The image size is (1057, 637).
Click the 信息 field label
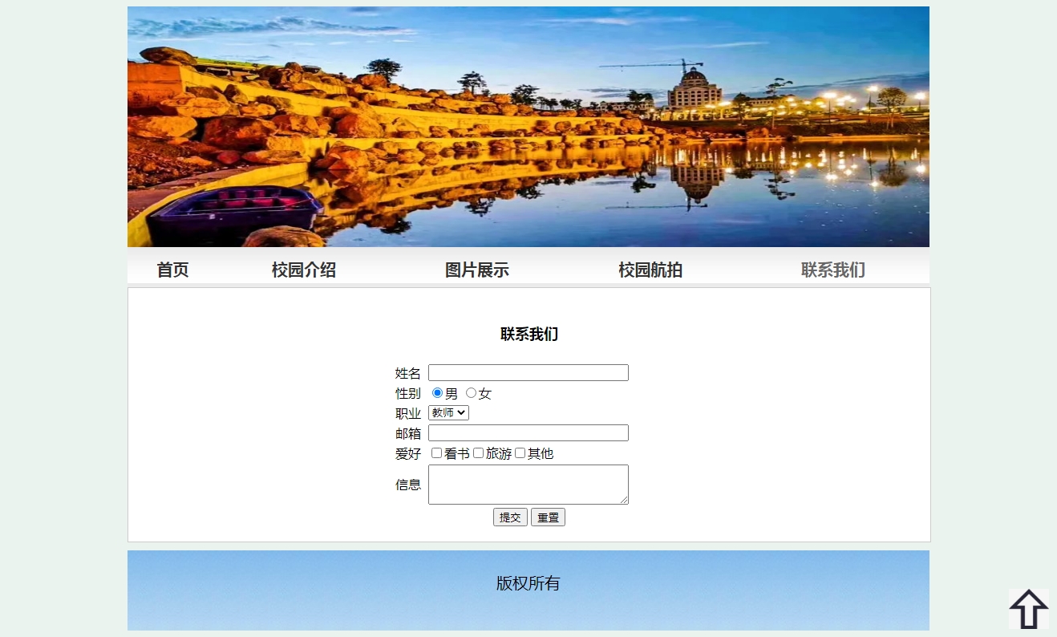408,485
